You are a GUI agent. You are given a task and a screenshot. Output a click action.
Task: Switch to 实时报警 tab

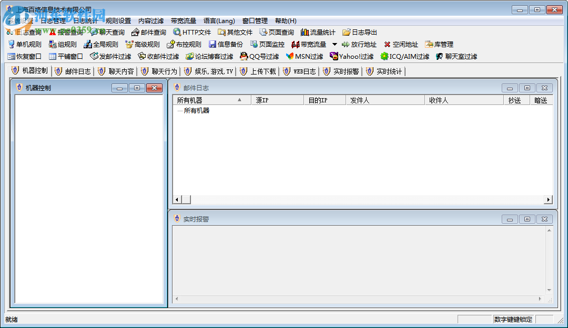[341, 71]
